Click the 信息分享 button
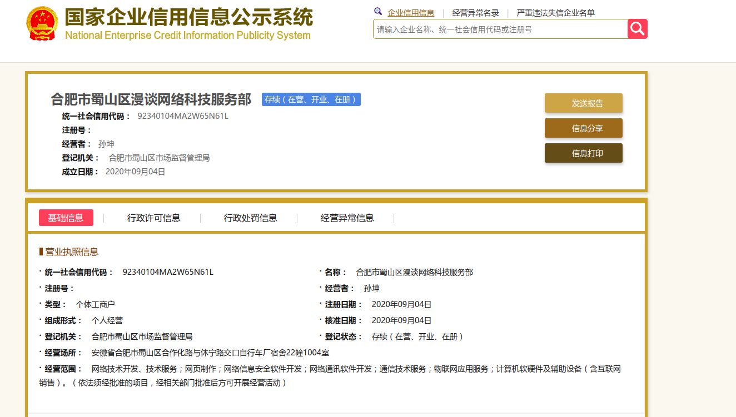This screenshot has height=417, width=736. 584,128
